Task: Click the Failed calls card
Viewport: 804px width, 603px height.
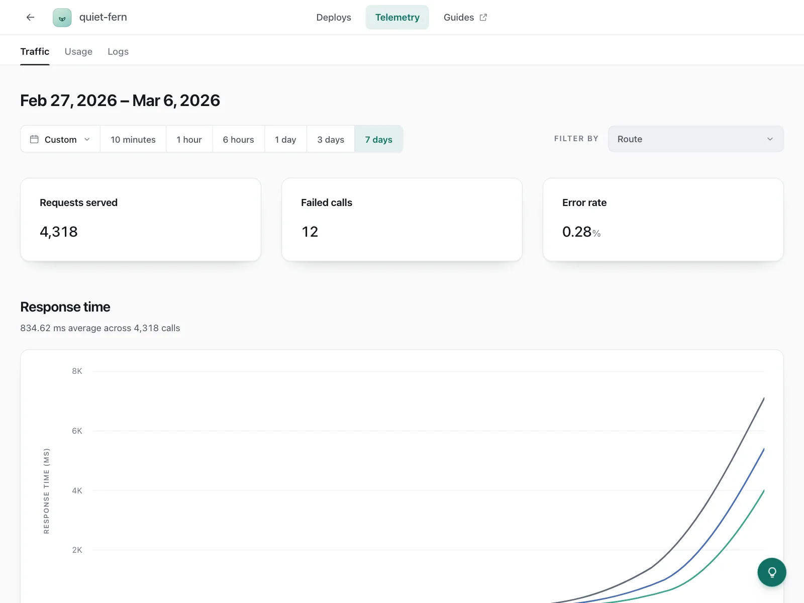Action: click(402, 220)
